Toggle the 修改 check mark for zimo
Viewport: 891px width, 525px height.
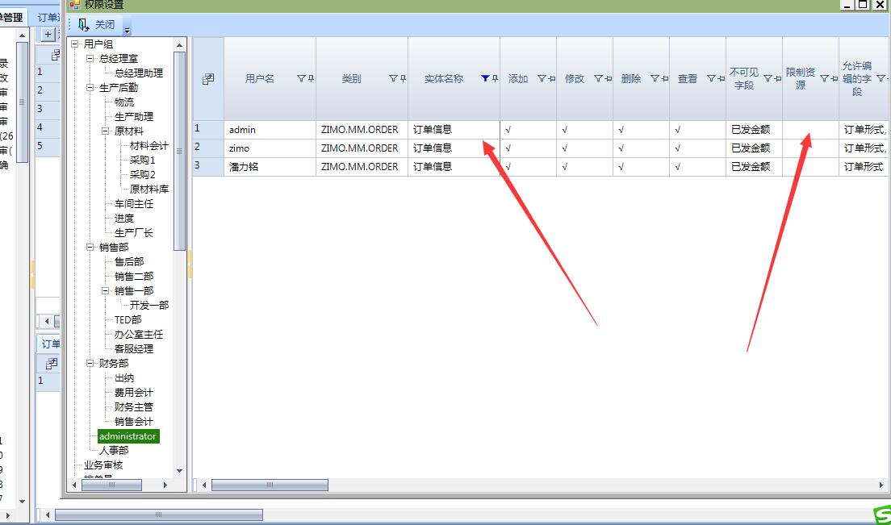(565, 148)
